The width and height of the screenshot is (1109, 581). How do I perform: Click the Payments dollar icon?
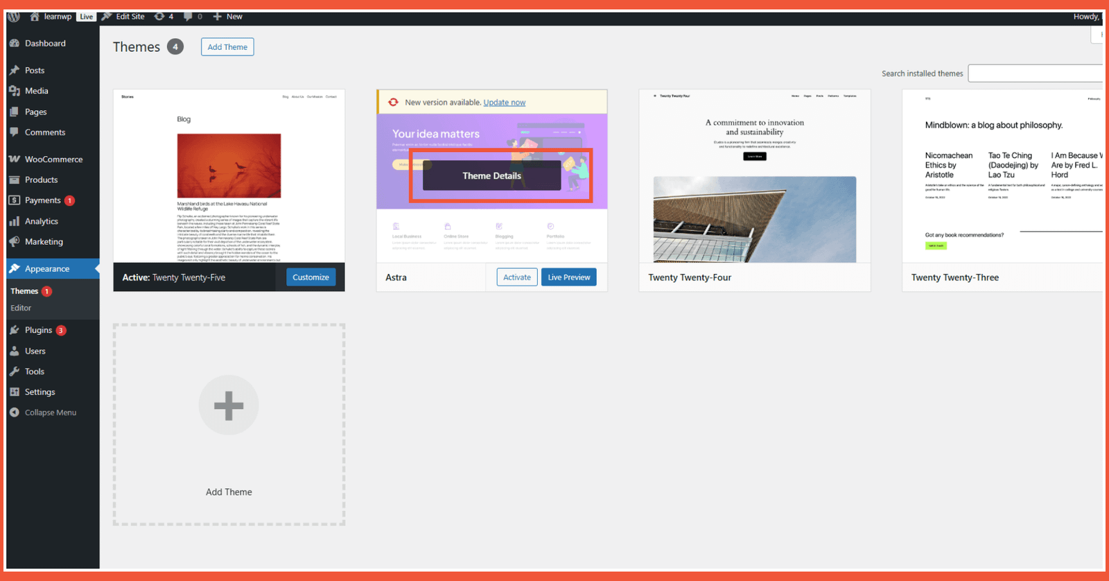click(x=15, y=200)
